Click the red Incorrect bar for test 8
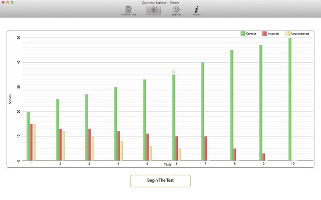This screenshot has height=200, width=321. click(x=235, y=154)
